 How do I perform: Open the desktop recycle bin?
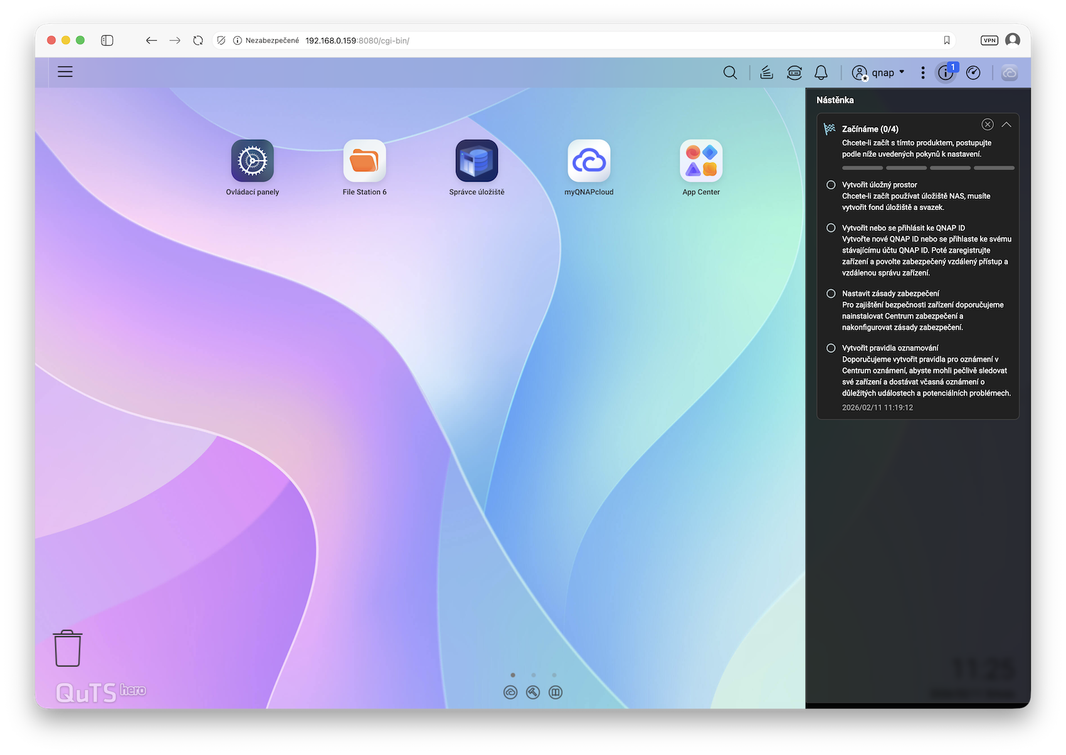[x=68, y=648]
